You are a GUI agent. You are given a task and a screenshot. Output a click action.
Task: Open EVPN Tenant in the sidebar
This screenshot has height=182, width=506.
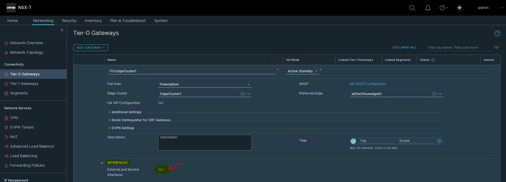pos(22,127)
